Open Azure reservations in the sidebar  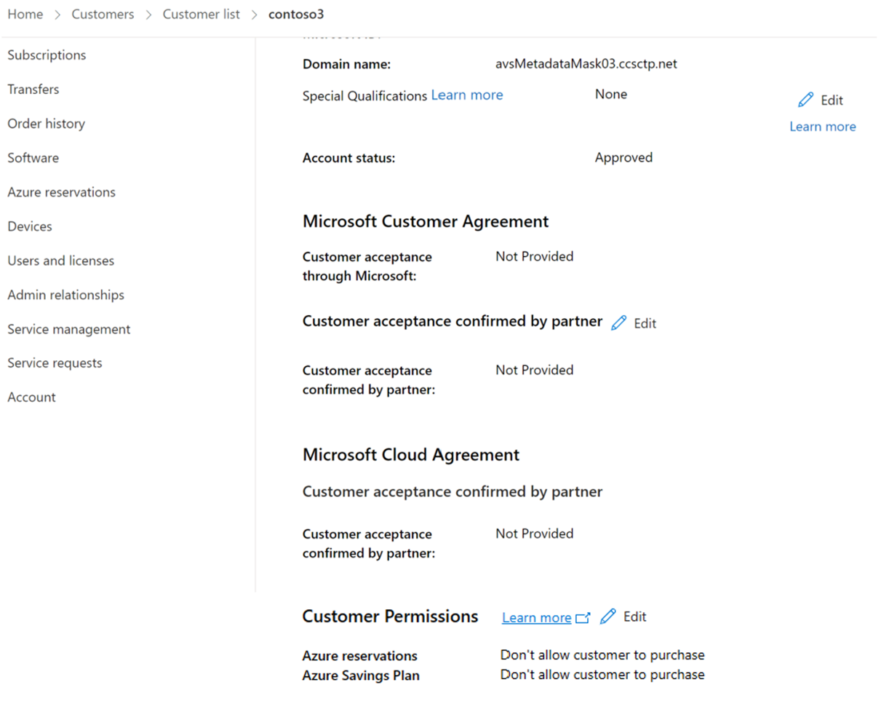62,192
